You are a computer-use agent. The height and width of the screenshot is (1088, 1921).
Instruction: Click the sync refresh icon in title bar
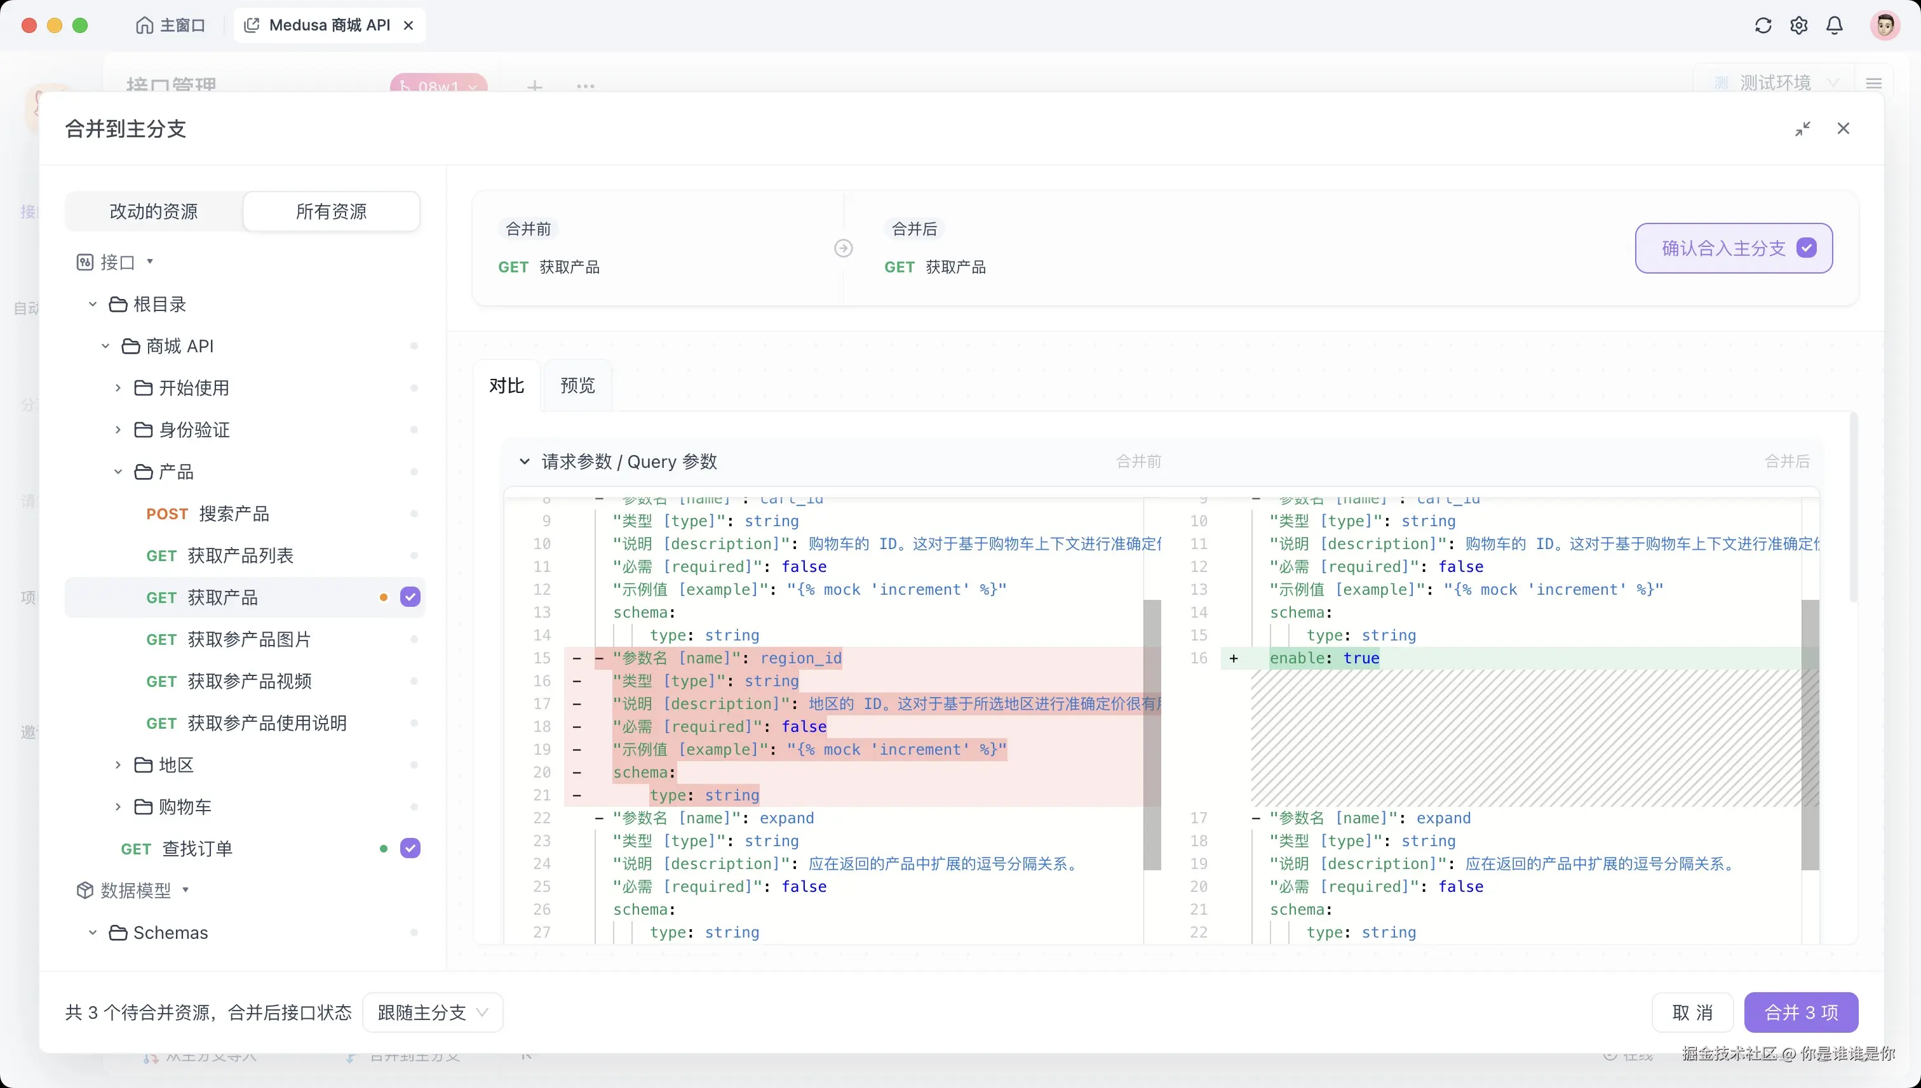pos(1763,25)
